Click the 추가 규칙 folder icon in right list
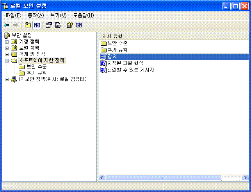Viewport: 251px width, 192px height. 104,50
